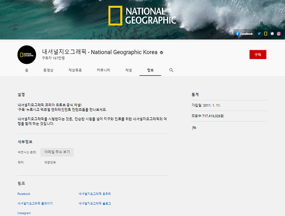Image resolution: width=285 pixels, height=216 pixels.
Task: Open the Facebook link under 링크
Action: click(x=24, y=194)
